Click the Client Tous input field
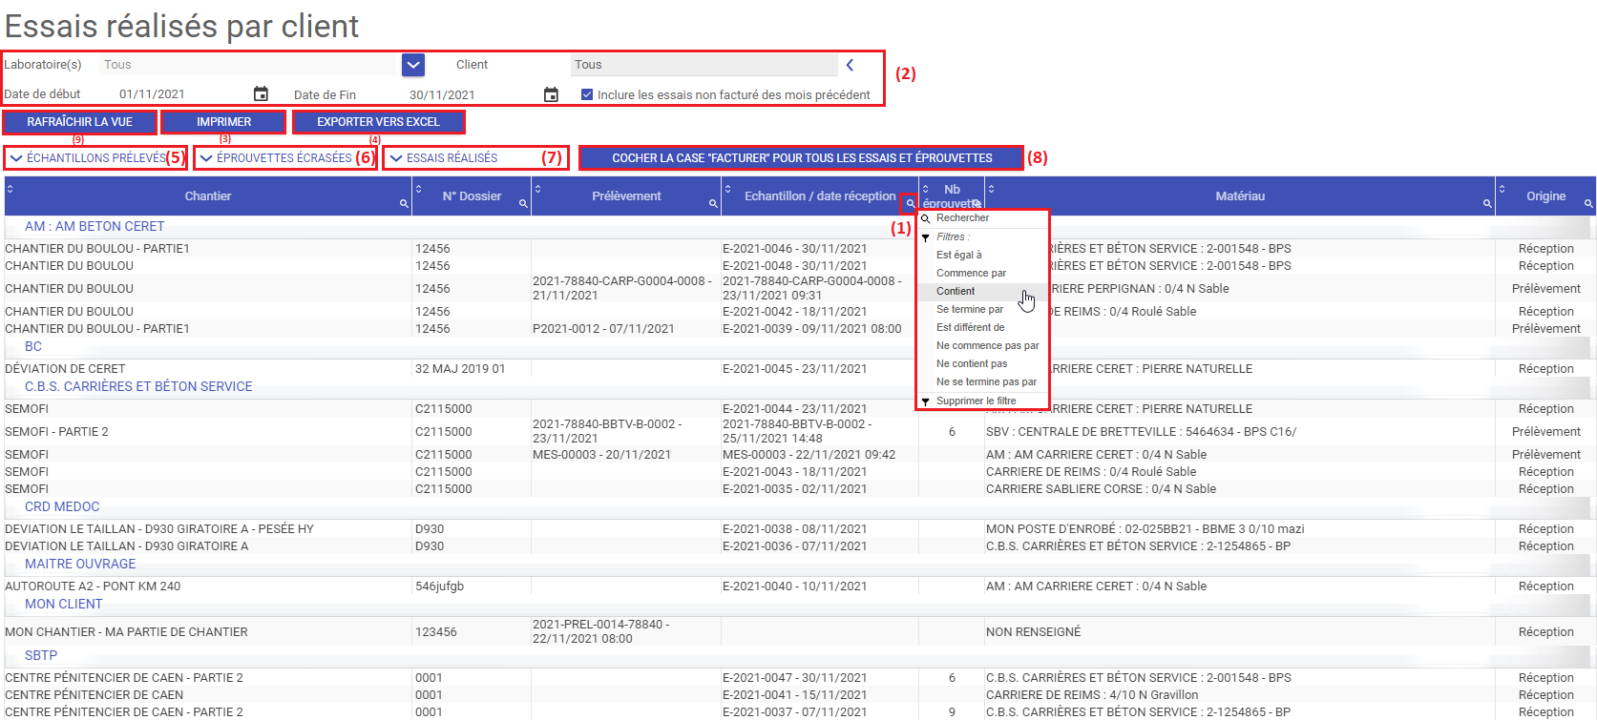This screenshot has width=1597, height=720. [x=704, y=65]
